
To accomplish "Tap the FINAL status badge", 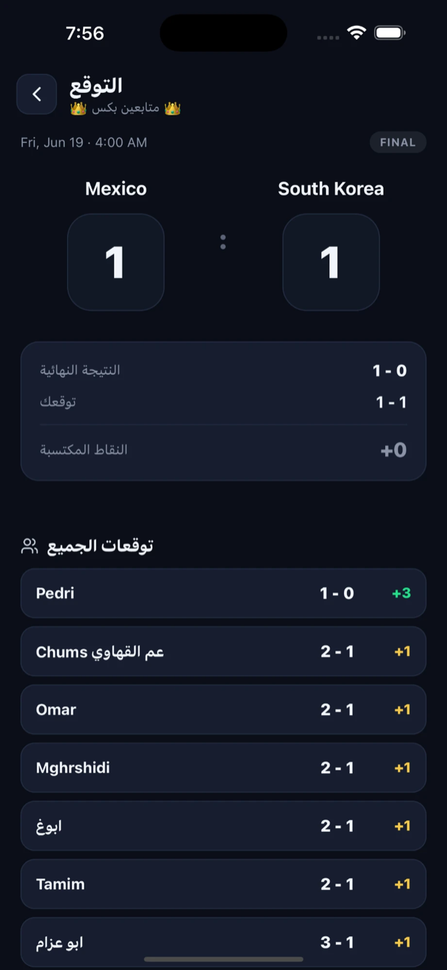I will (x=398, y=142).
